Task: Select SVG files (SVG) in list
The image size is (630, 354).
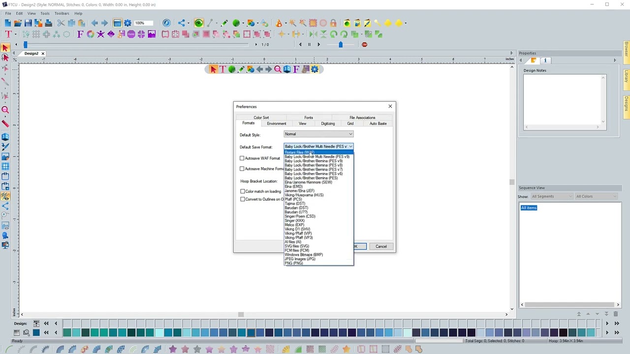Action: pyautogui.click(x=318, y=246)
